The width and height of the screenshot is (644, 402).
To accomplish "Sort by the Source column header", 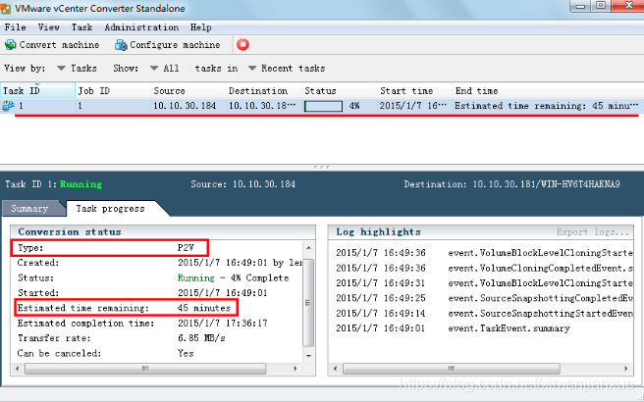I will click(188, 90).
